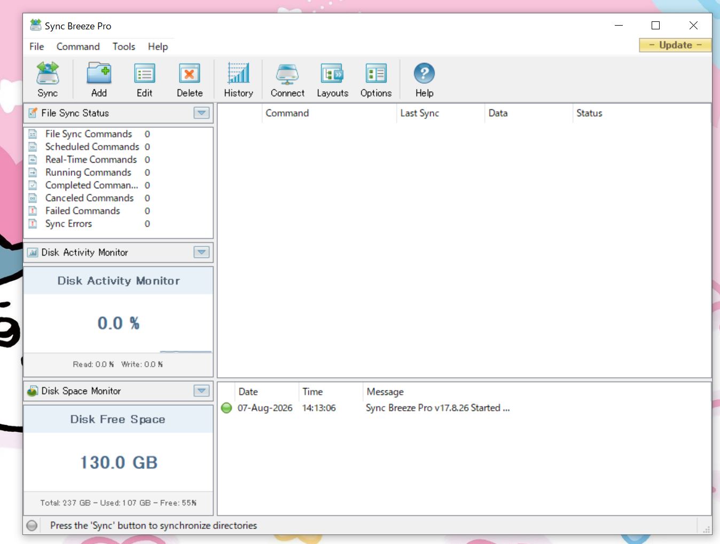Select Scheduled Commands in the list
Image resolution: width=720 pixels, height=544 pixels.
click(x=92, y=147)
